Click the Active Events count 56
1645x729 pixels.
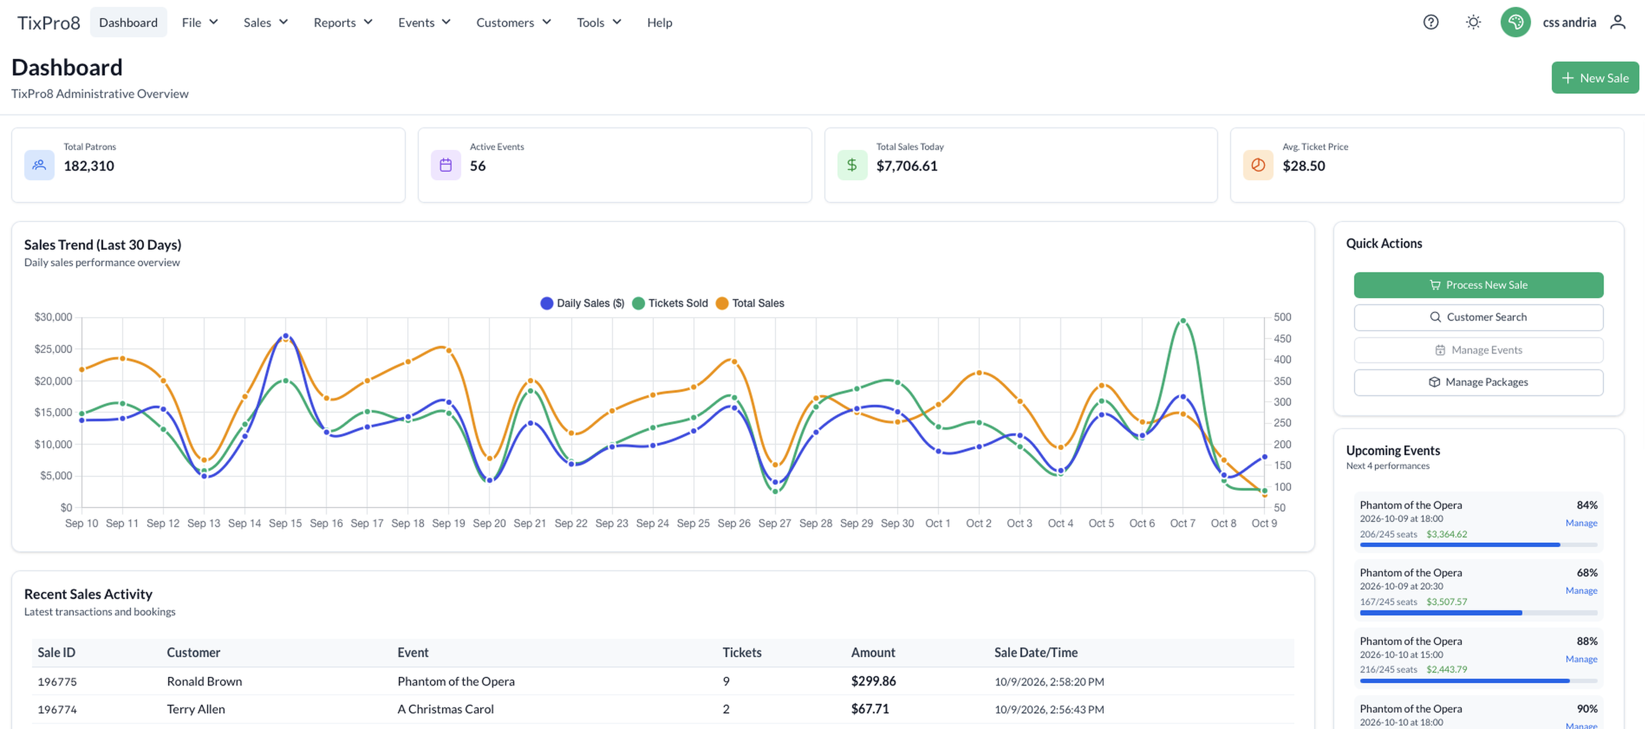tap(478, 166)
